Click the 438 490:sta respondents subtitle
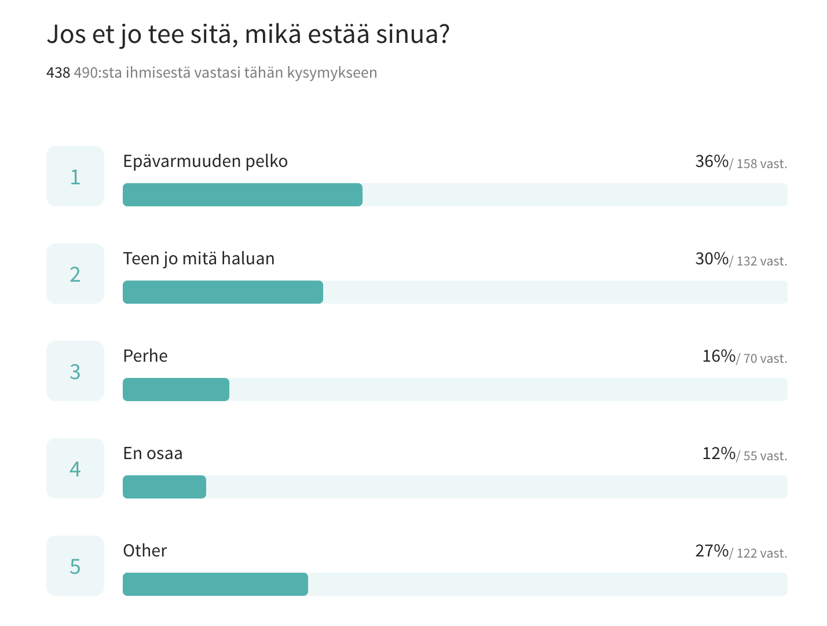 pyautogui.click(x=212, y=73)
